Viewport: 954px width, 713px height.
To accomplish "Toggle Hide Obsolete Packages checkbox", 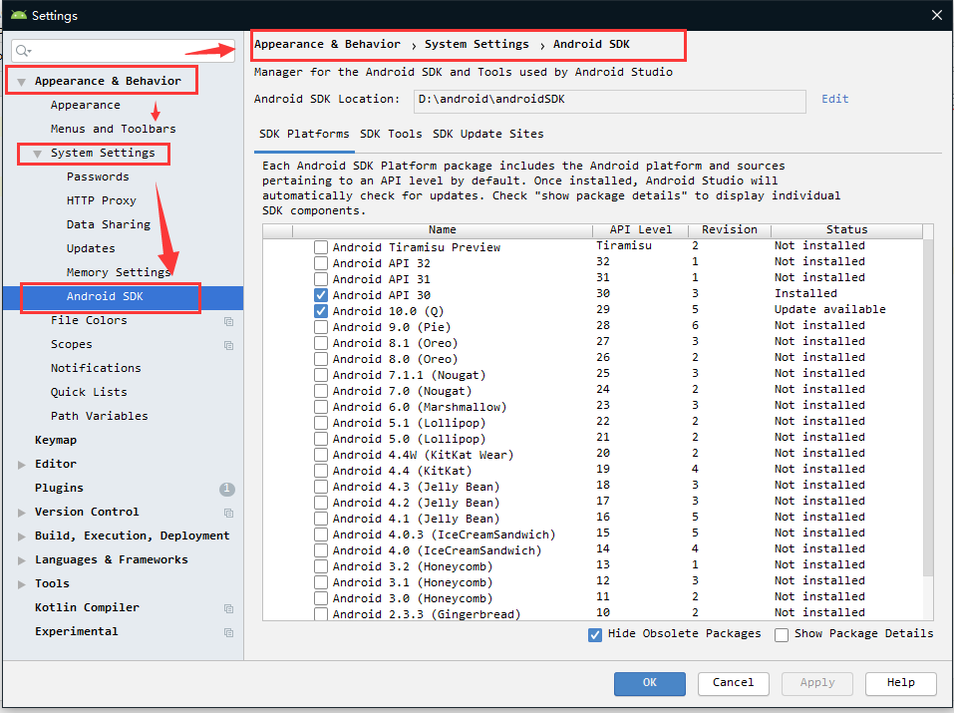I will (595, 635).
